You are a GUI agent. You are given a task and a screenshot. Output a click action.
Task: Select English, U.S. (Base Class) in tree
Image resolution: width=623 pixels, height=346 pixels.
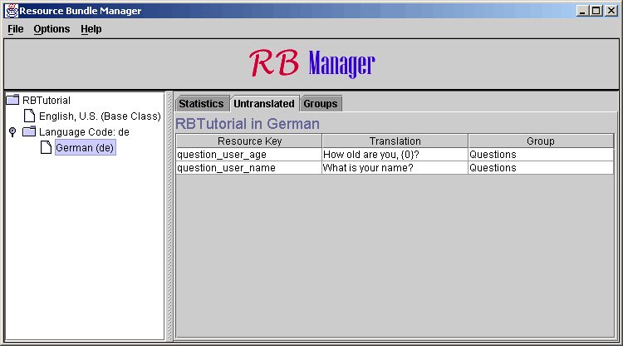[x=99, y=116]
